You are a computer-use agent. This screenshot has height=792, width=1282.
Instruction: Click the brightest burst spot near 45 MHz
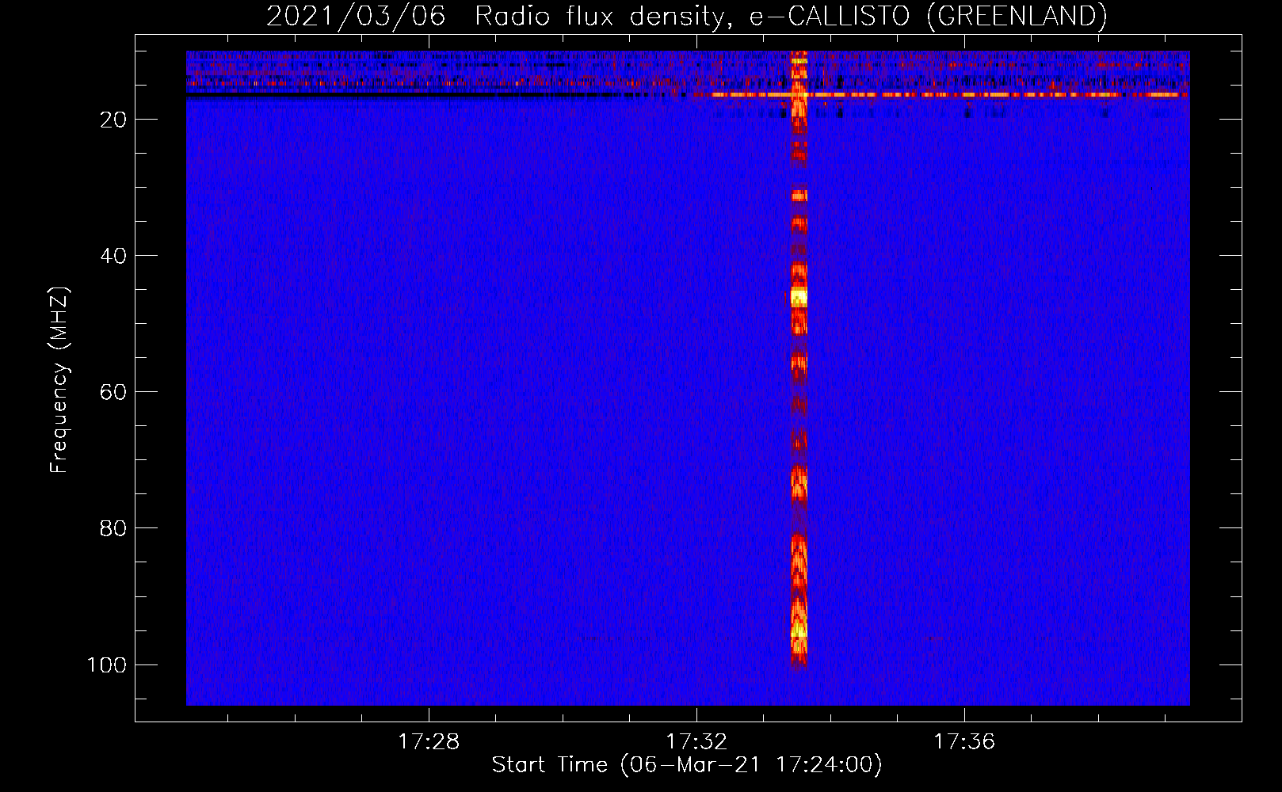coord(799,297)
